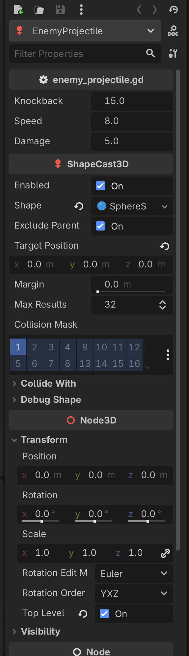The width and height of the screenshot is (189, 656).
Task: Click the Margin slider field
Action: 132,285
